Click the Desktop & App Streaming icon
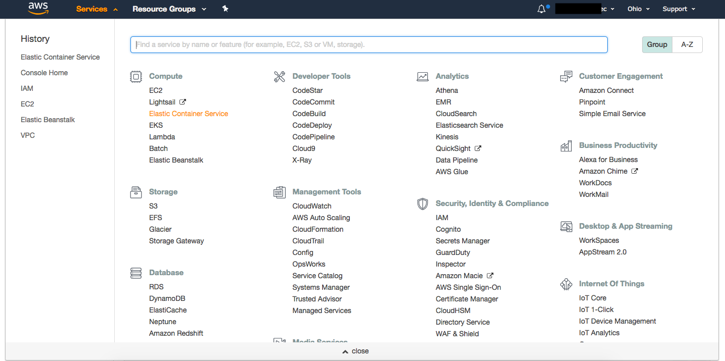The width and height of the screenshot is (725, 361). pos(566,227)
